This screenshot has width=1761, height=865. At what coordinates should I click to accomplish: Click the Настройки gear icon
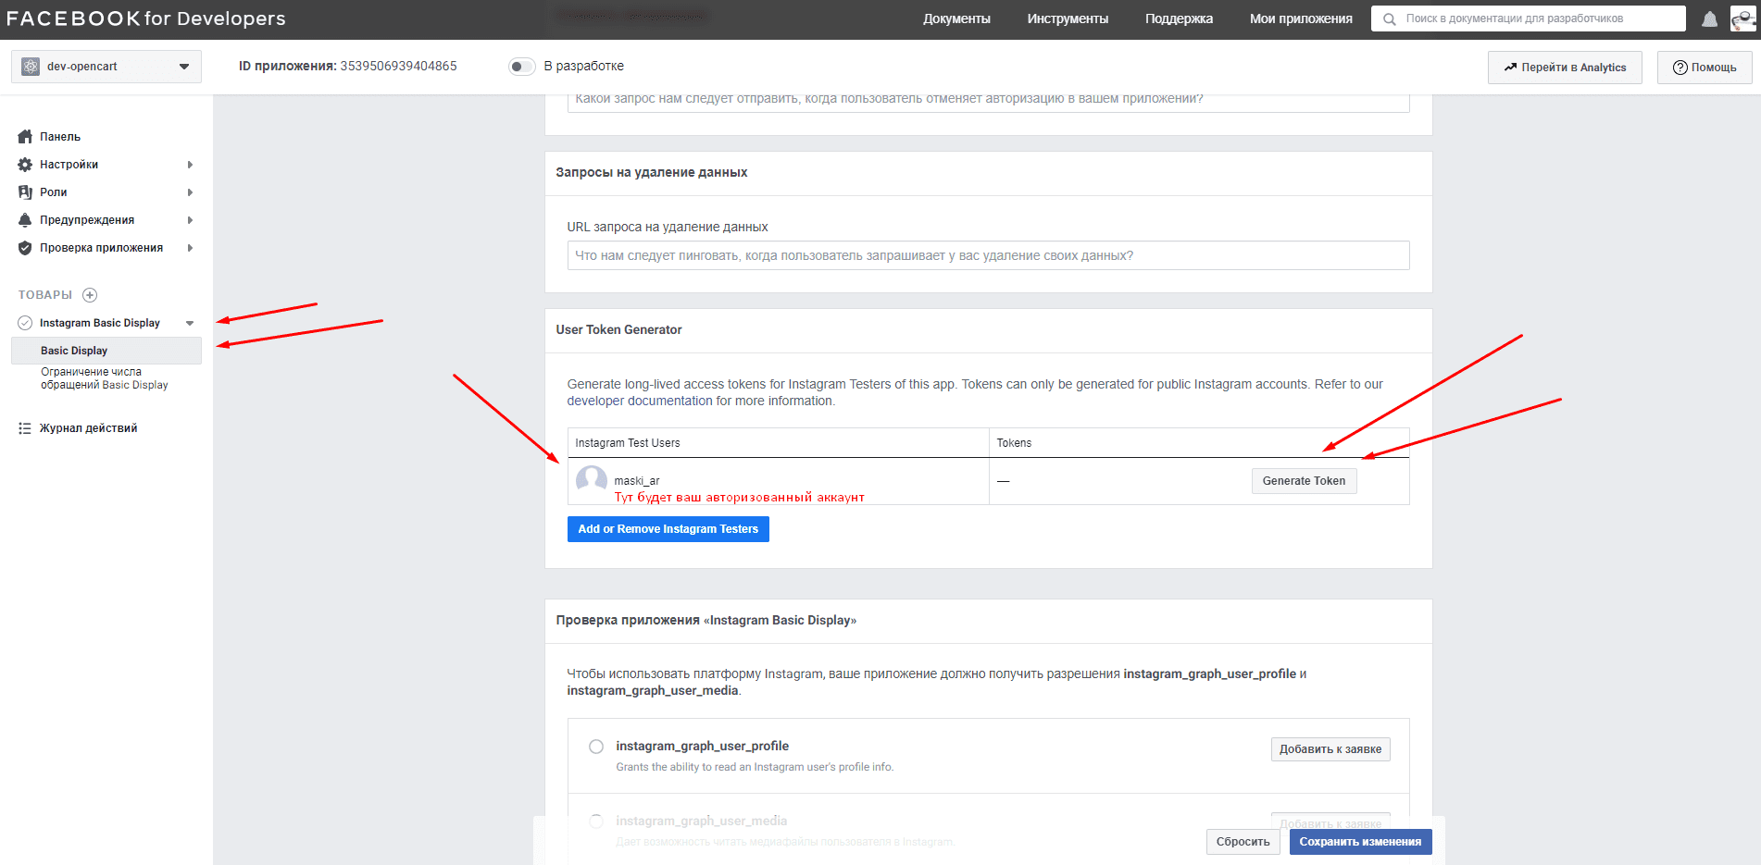pyautogui.click(x=25, y=165)
